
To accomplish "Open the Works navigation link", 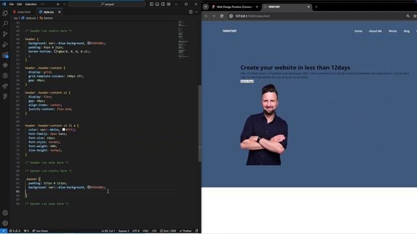I will [x=392, y=31].
